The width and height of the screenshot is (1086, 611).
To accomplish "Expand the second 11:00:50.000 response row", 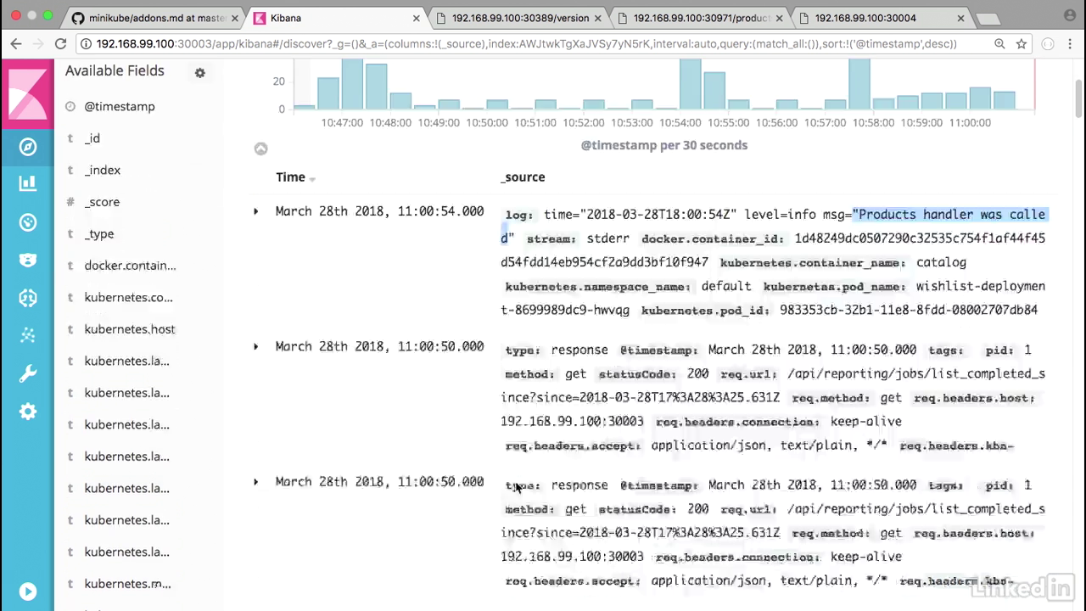I will tap(256, 482).
